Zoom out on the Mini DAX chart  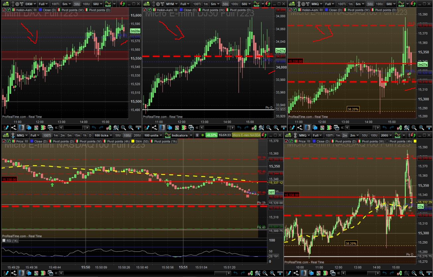point(123,128)
